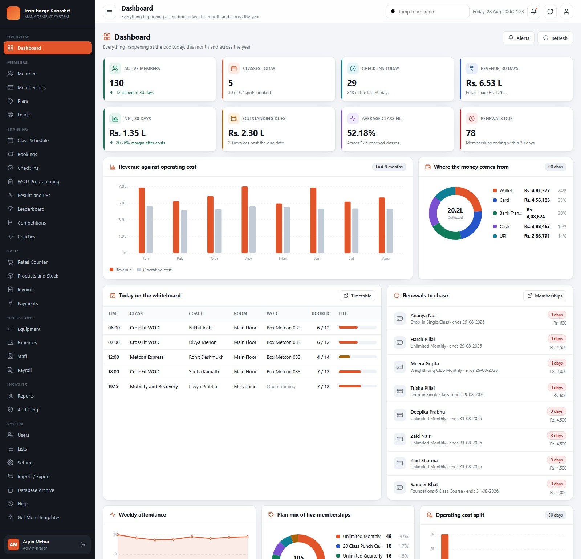Open the user profile icon
Screen dimensions: 581x559
coord(566,12)
